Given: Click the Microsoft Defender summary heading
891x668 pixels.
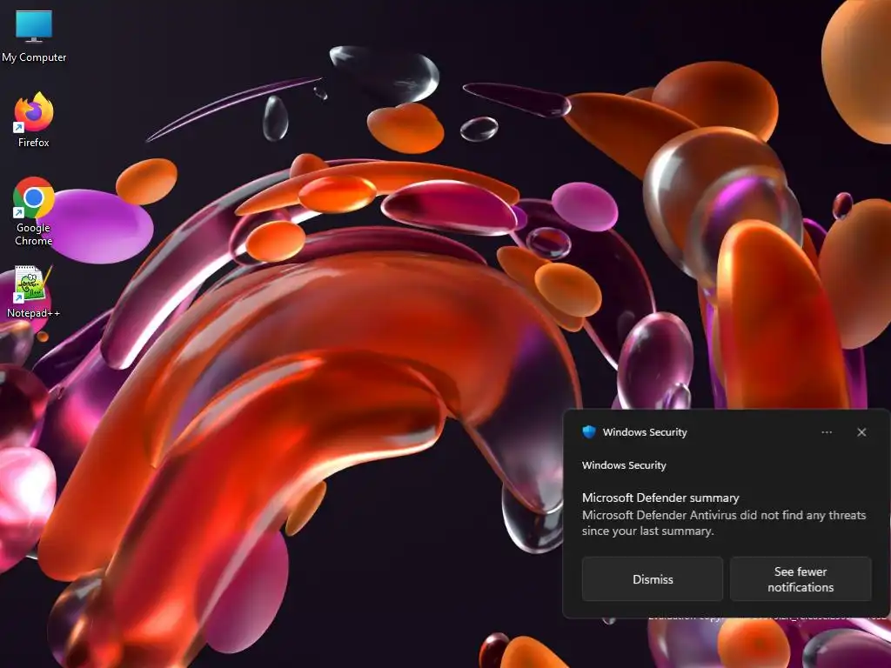Looking at the screenshot, I should pos(660,498).
